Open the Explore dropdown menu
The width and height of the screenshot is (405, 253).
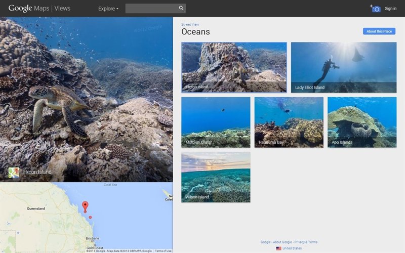(x=108, y=9)
